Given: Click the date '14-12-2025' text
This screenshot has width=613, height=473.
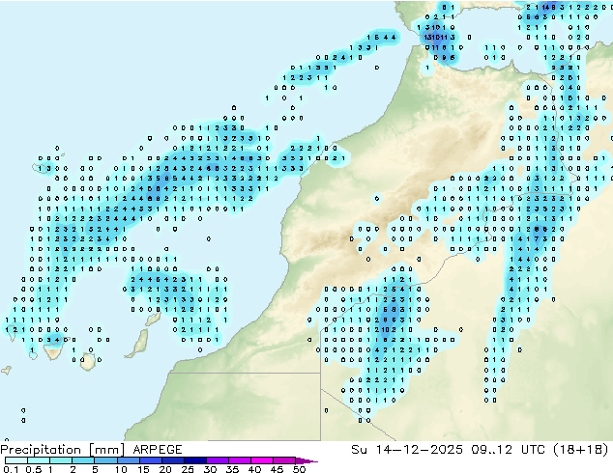Looking at the screenshot, I should point(419,450).
